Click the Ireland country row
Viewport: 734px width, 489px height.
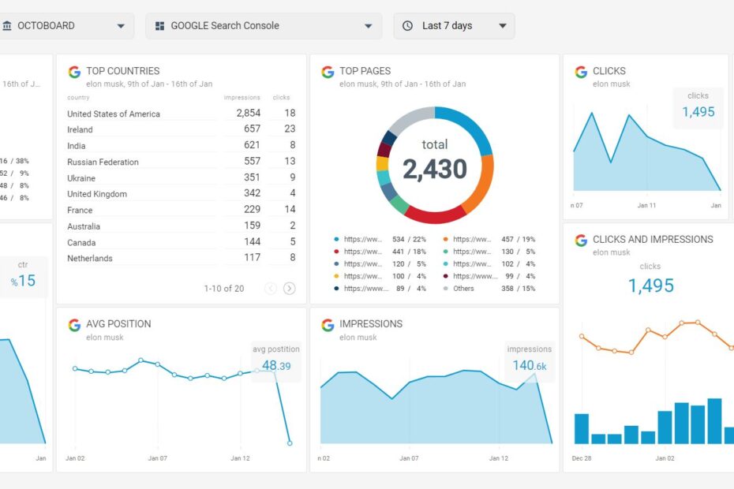(182, 129)
